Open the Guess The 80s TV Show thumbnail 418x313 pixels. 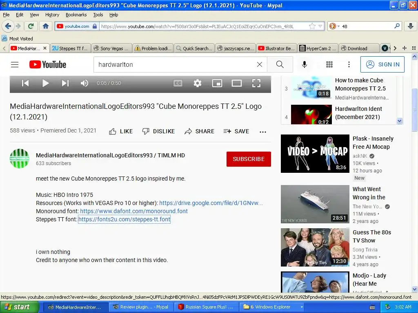click(x=315, y=247)
